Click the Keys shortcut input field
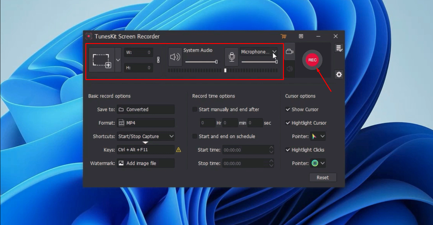This screenshot has width=433, height=225. tap(146, 149)
